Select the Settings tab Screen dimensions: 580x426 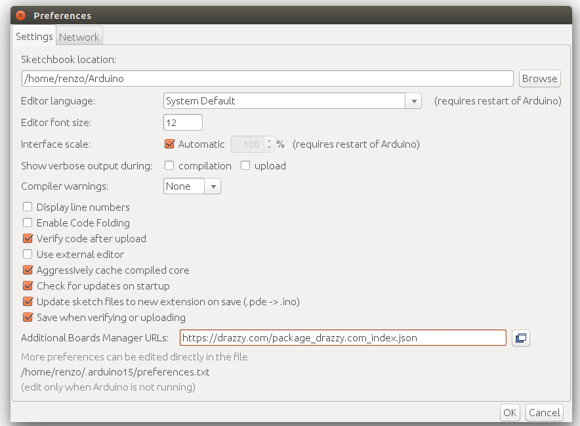pyautogui.click(x=34, y=37)
